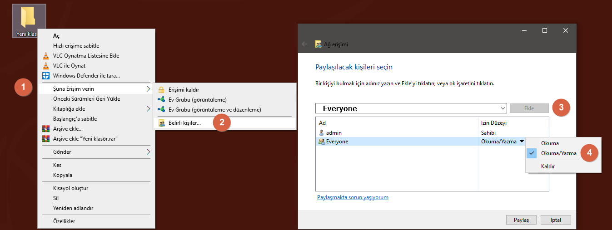The image size is (612, 230).
Task: Maximize the Ağ erişimi dialog window
Action: click(x=545, y=30)
